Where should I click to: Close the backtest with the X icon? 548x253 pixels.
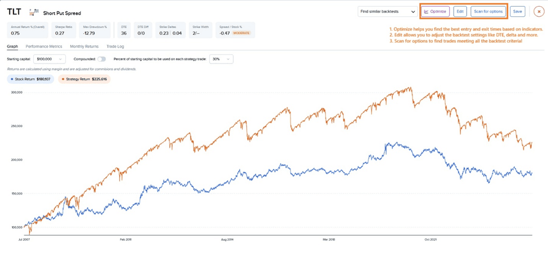(538, 11)
